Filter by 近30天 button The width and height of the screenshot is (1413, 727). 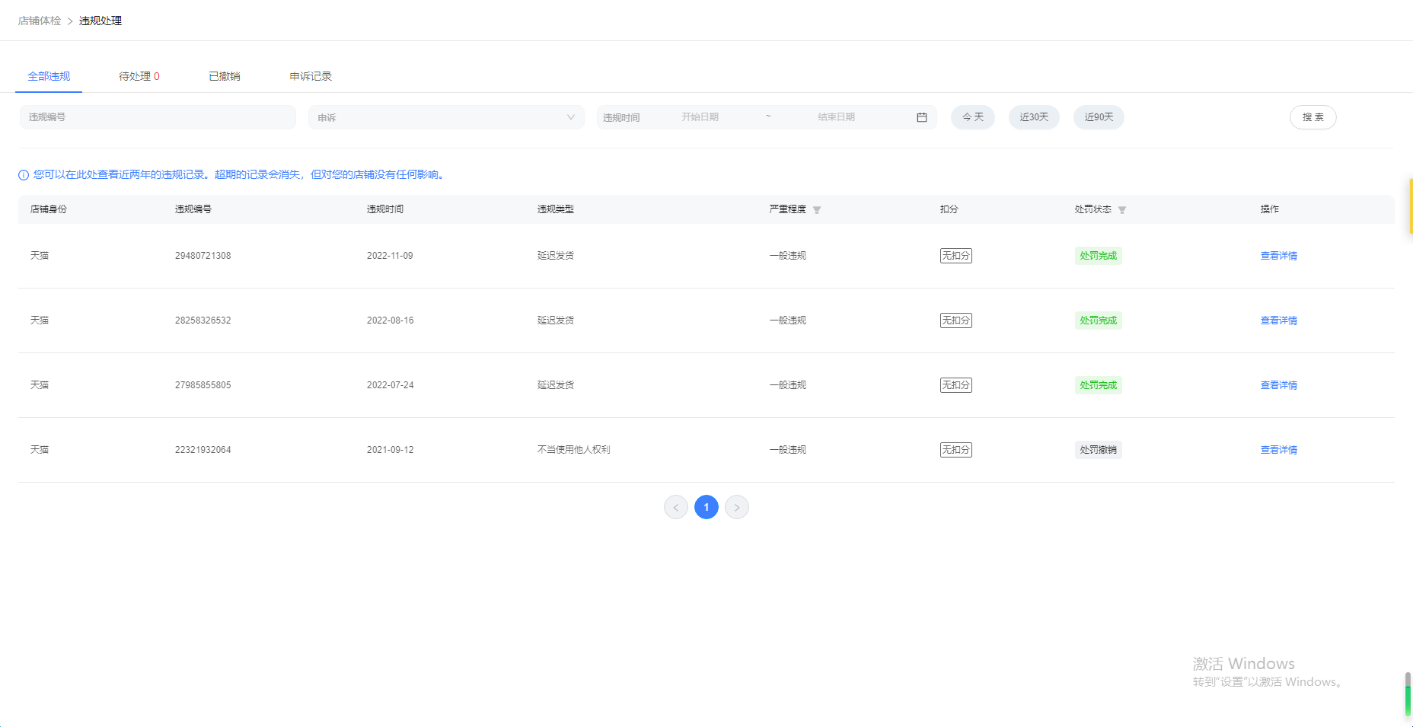click(1034, 117)
